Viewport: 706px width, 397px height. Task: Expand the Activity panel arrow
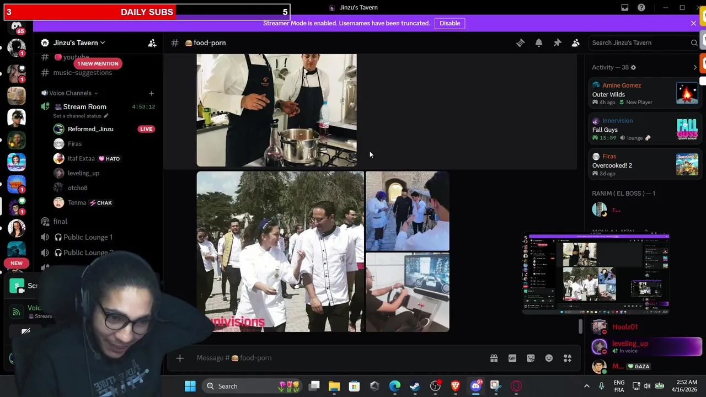[694, 67]
